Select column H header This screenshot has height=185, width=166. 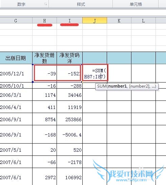pos(45,20)
